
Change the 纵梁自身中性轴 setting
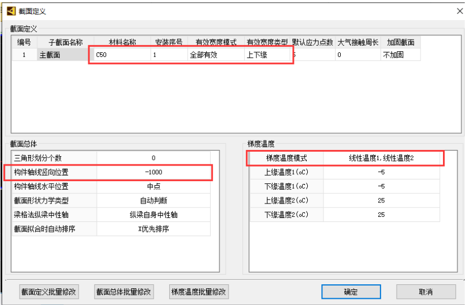[x=154, y=215]
